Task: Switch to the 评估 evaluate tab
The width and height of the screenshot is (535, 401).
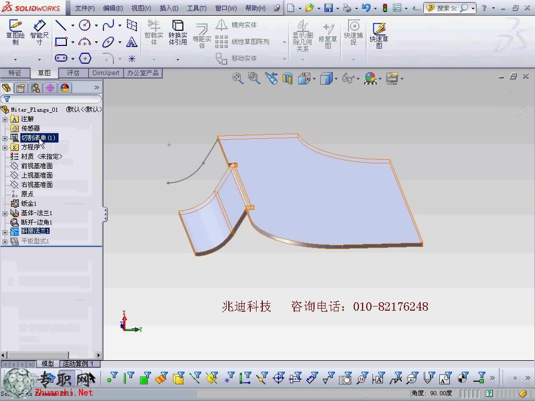Action: (73, 73)
